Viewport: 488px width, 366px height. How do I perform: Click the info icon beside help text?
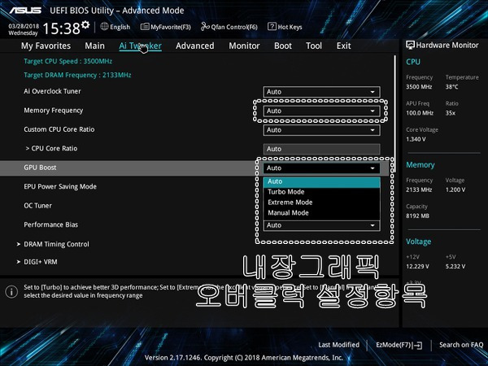(x=11, y=292)
